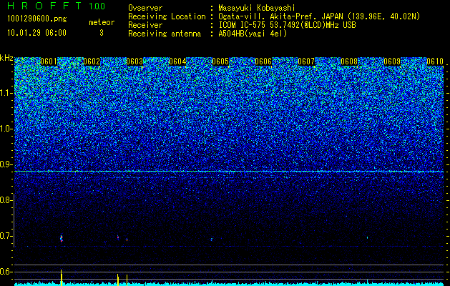Image resolution: width=450 pixels, height=286 pixels.
Task: Click the Receiving Location label
Action: pyautogui.click(x=167, y=16)
